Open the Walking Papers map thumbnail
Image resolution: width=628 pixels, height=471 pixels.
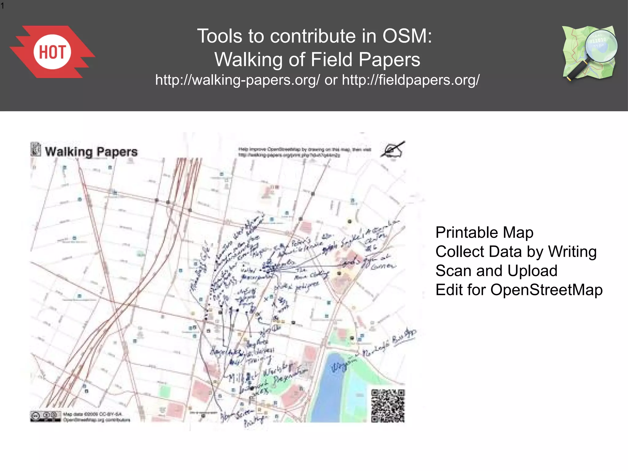218,281
